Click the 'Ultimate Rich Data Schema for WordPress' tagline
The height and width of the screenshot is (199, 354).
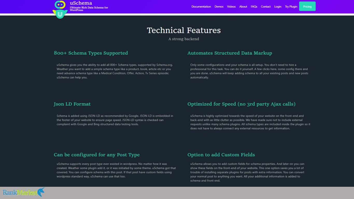pos(89,9)
